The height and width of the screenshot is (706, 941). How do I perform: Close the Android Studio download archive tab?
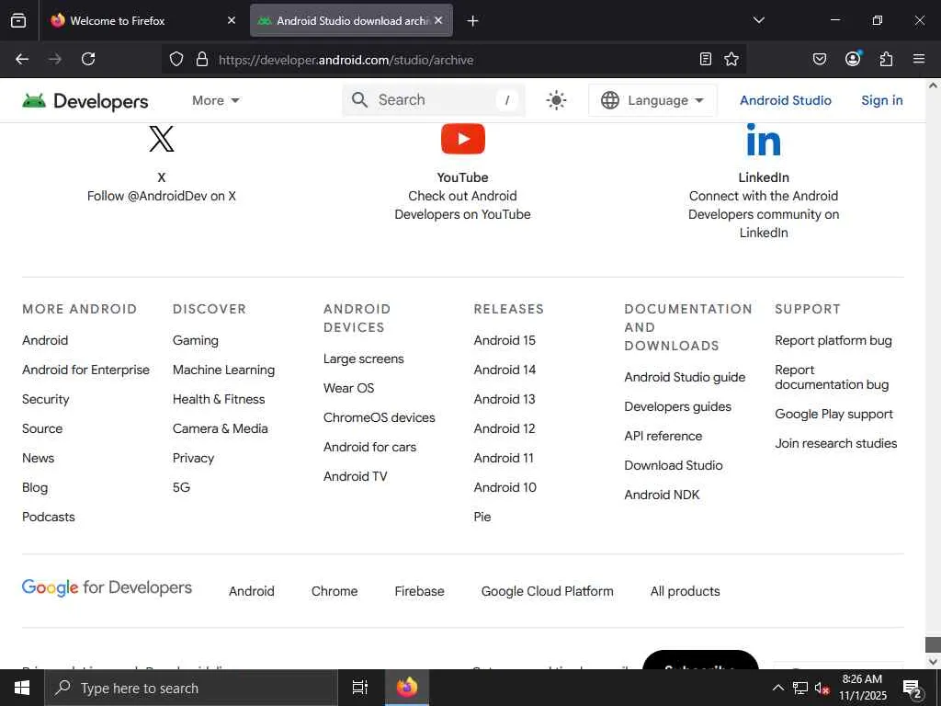pyautogui.click(x=438, y=20)
